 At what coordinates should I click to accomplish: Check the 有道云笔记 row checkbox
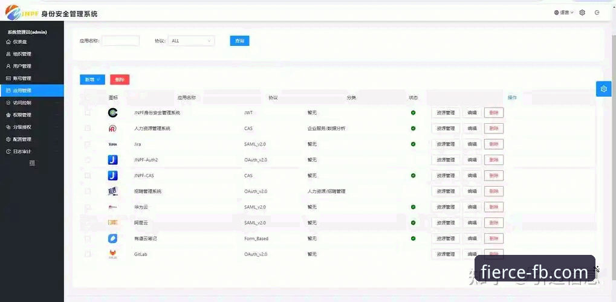tap(88, 239)
